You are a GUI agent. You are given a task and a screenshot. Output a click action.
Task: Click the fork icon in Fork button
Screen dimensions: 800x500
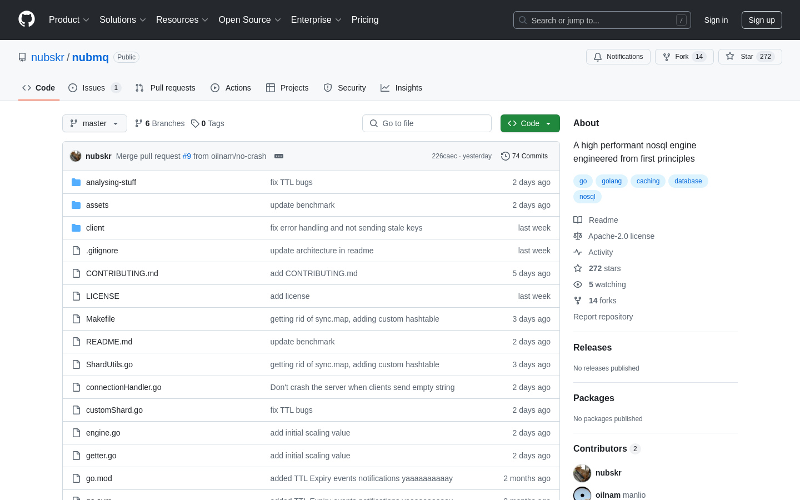tap(667, 57)
